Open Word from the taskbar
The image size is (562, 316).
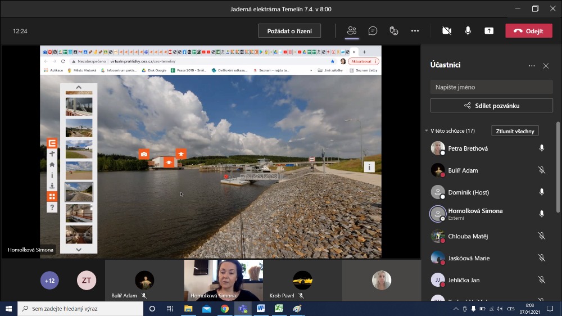261,309
